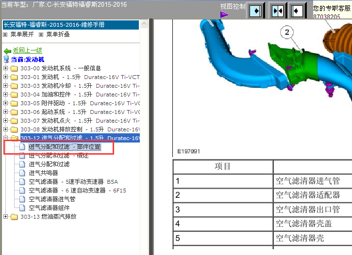Click the green back arrow icon

click(7, 51)
